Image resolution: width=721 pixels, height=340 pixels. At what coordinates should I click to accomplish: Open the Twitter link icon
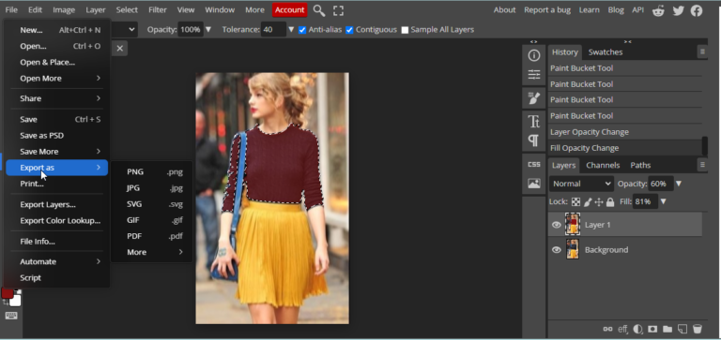point(678,10)
